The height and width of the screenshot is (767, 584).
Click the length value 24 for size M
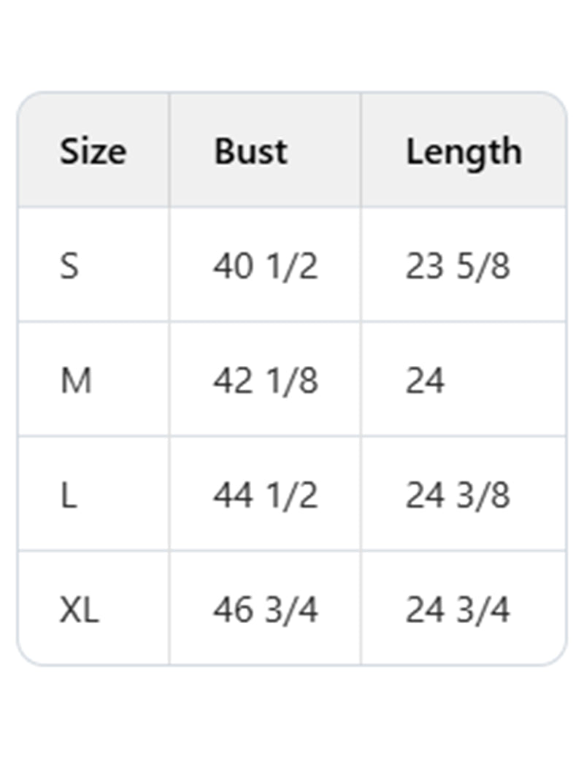coord(425,381)
